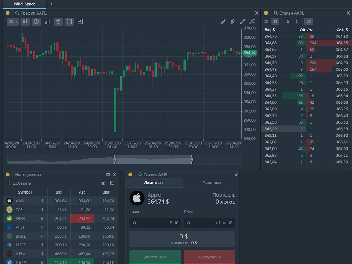Viewport: 352px width, 264px height.
Task: Click the settings gear in Инструменты panel
Action: click(x=108, y=175)
